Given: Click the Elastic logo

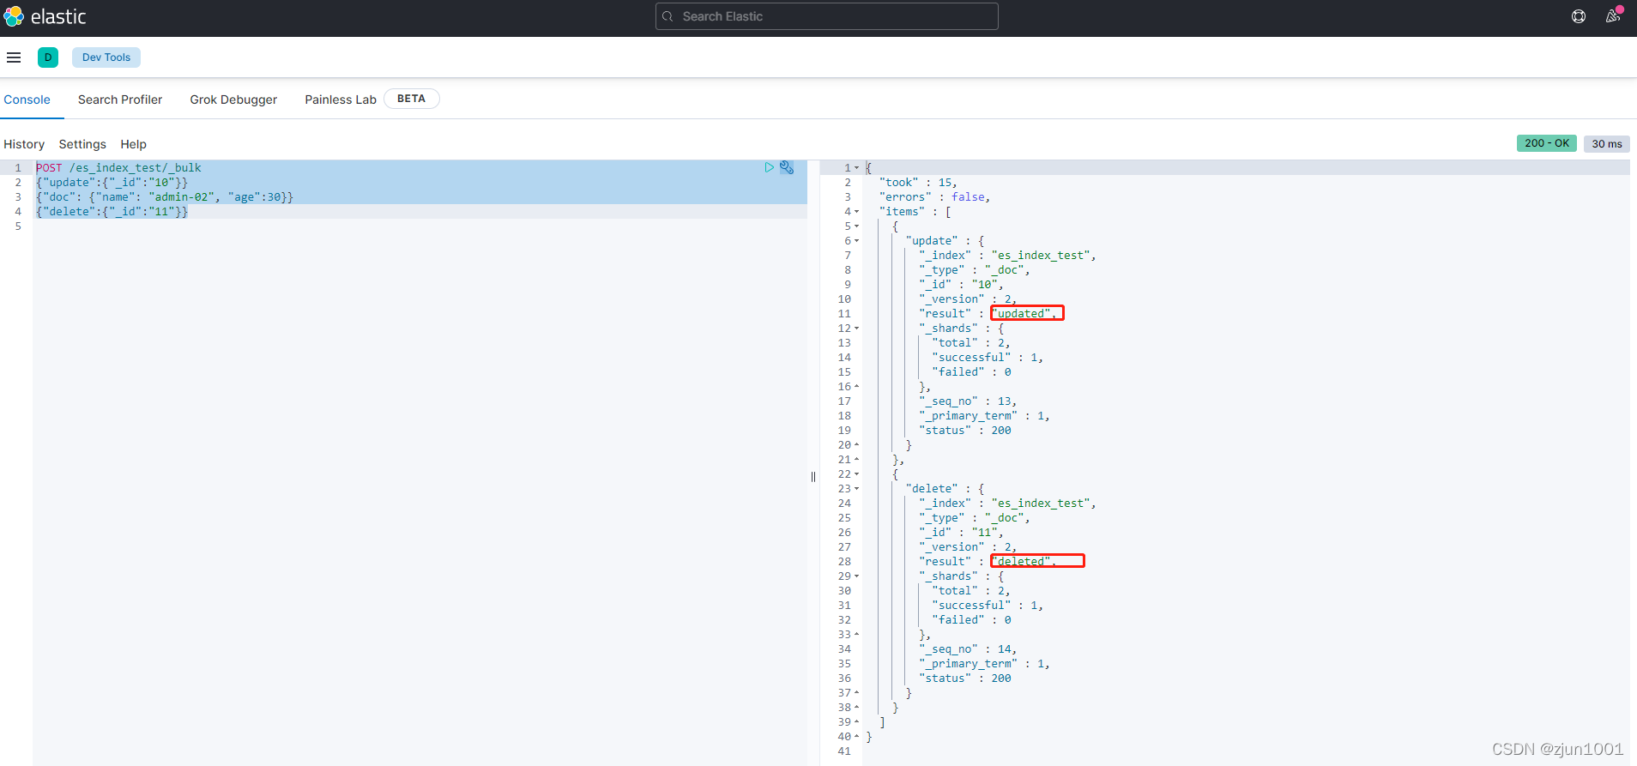Looking at the screenshot, I should (x=45, y=16).
